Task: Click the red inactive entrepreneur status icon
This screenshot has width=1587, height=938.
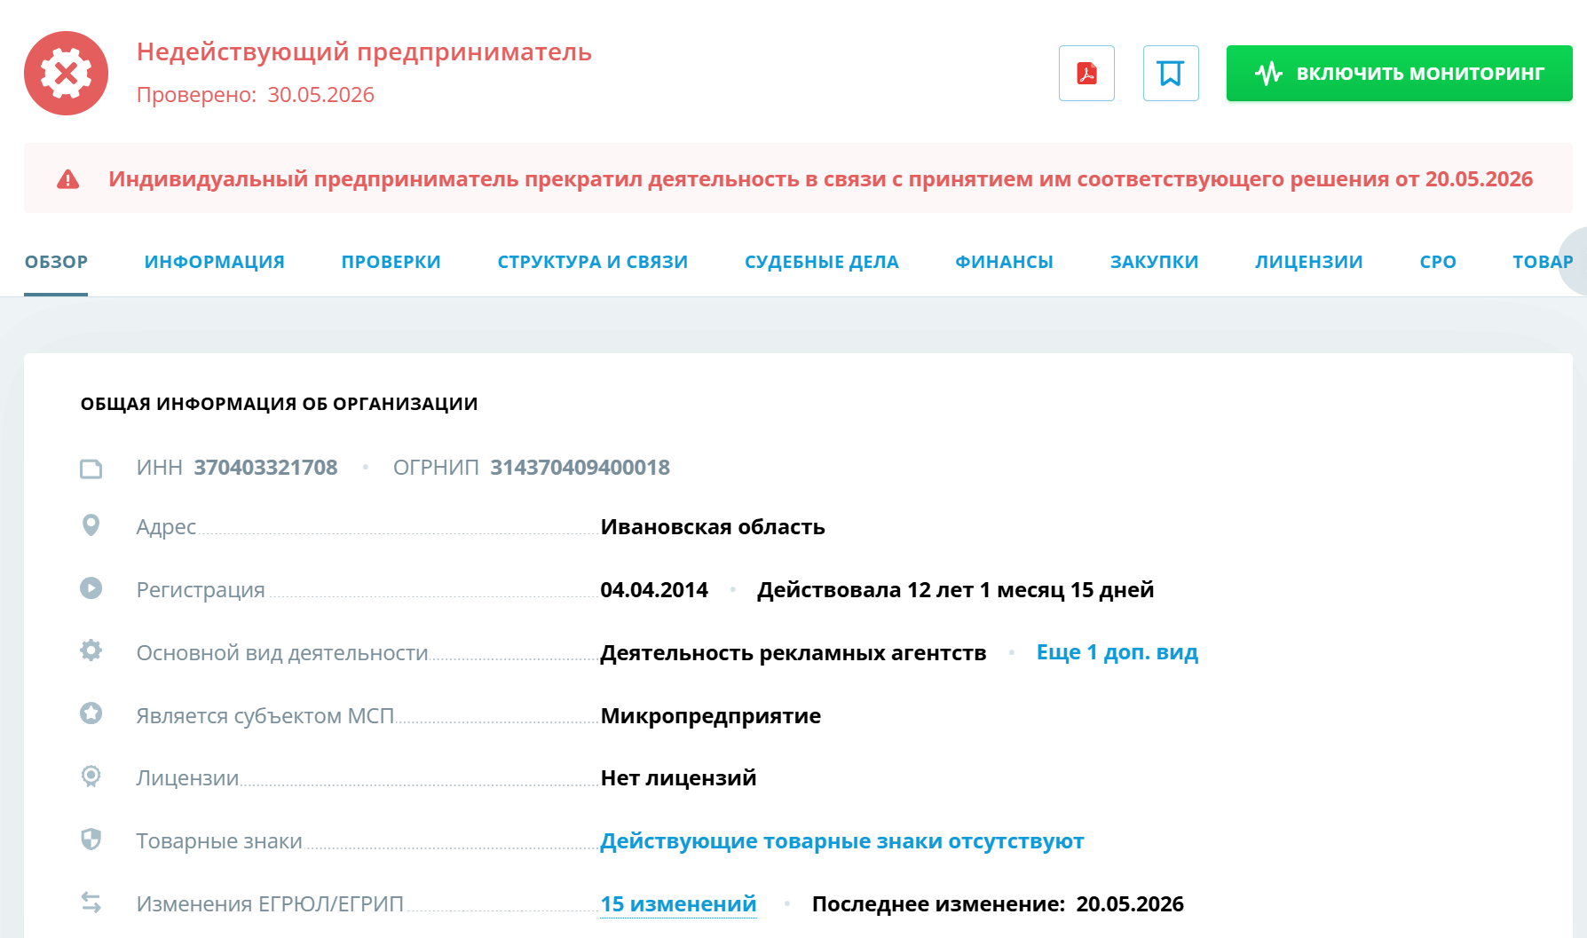Action: click(x=66, y=73)
